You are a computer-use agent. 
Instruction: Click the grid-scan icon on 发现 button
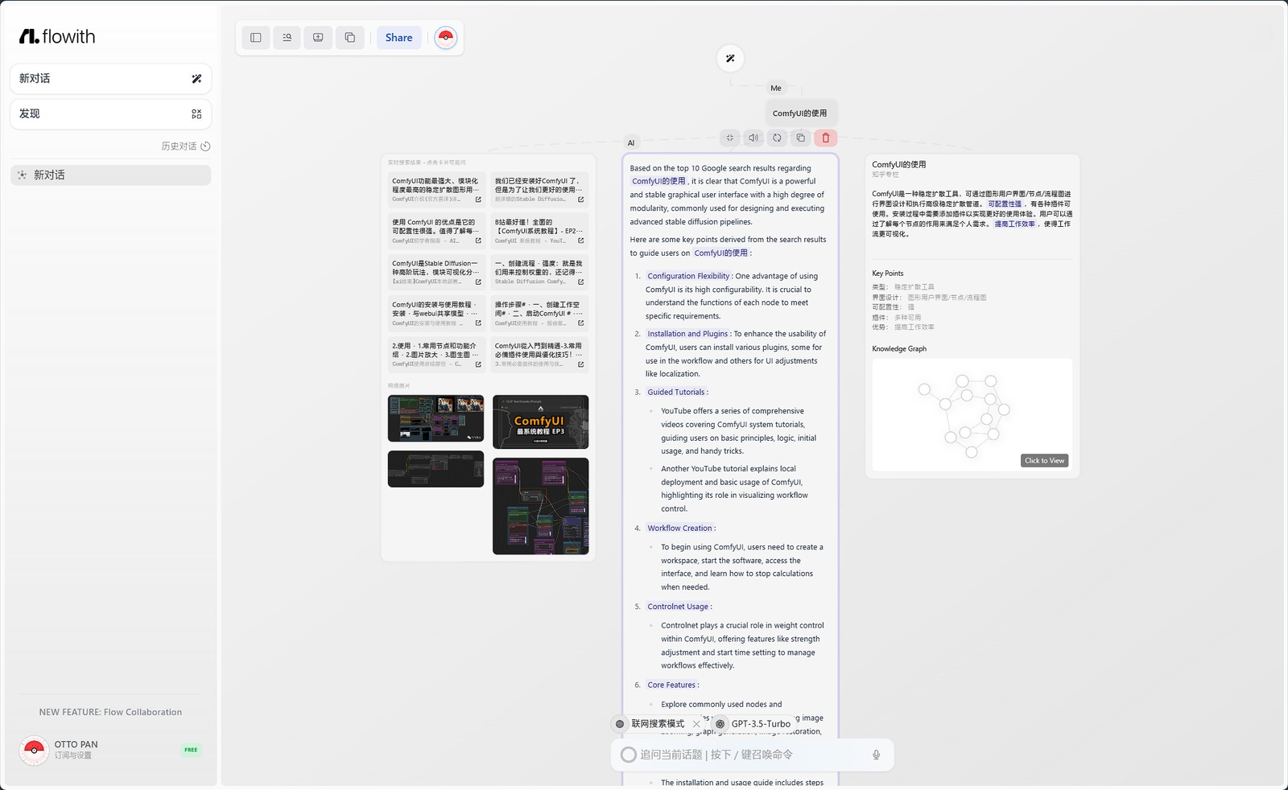click(x=196, y=114)
